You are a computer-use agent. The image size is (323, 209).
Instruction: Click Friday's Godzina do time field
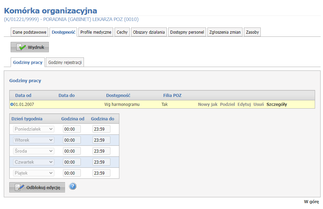[x=101, y=173]
